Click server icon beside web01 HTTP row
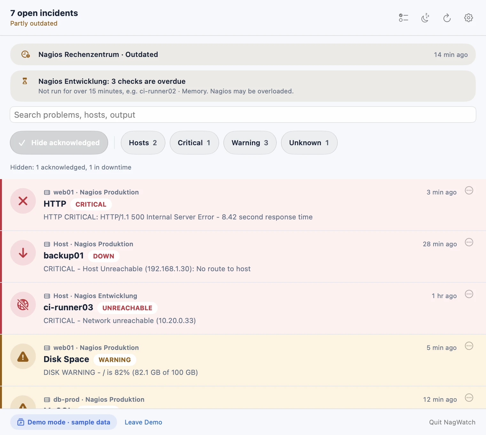The height and width of the screenshot is (435, 486). tap(47, 193)
